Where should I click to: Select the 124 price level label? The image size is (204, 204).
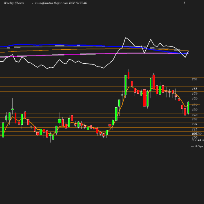pos(195,124)
